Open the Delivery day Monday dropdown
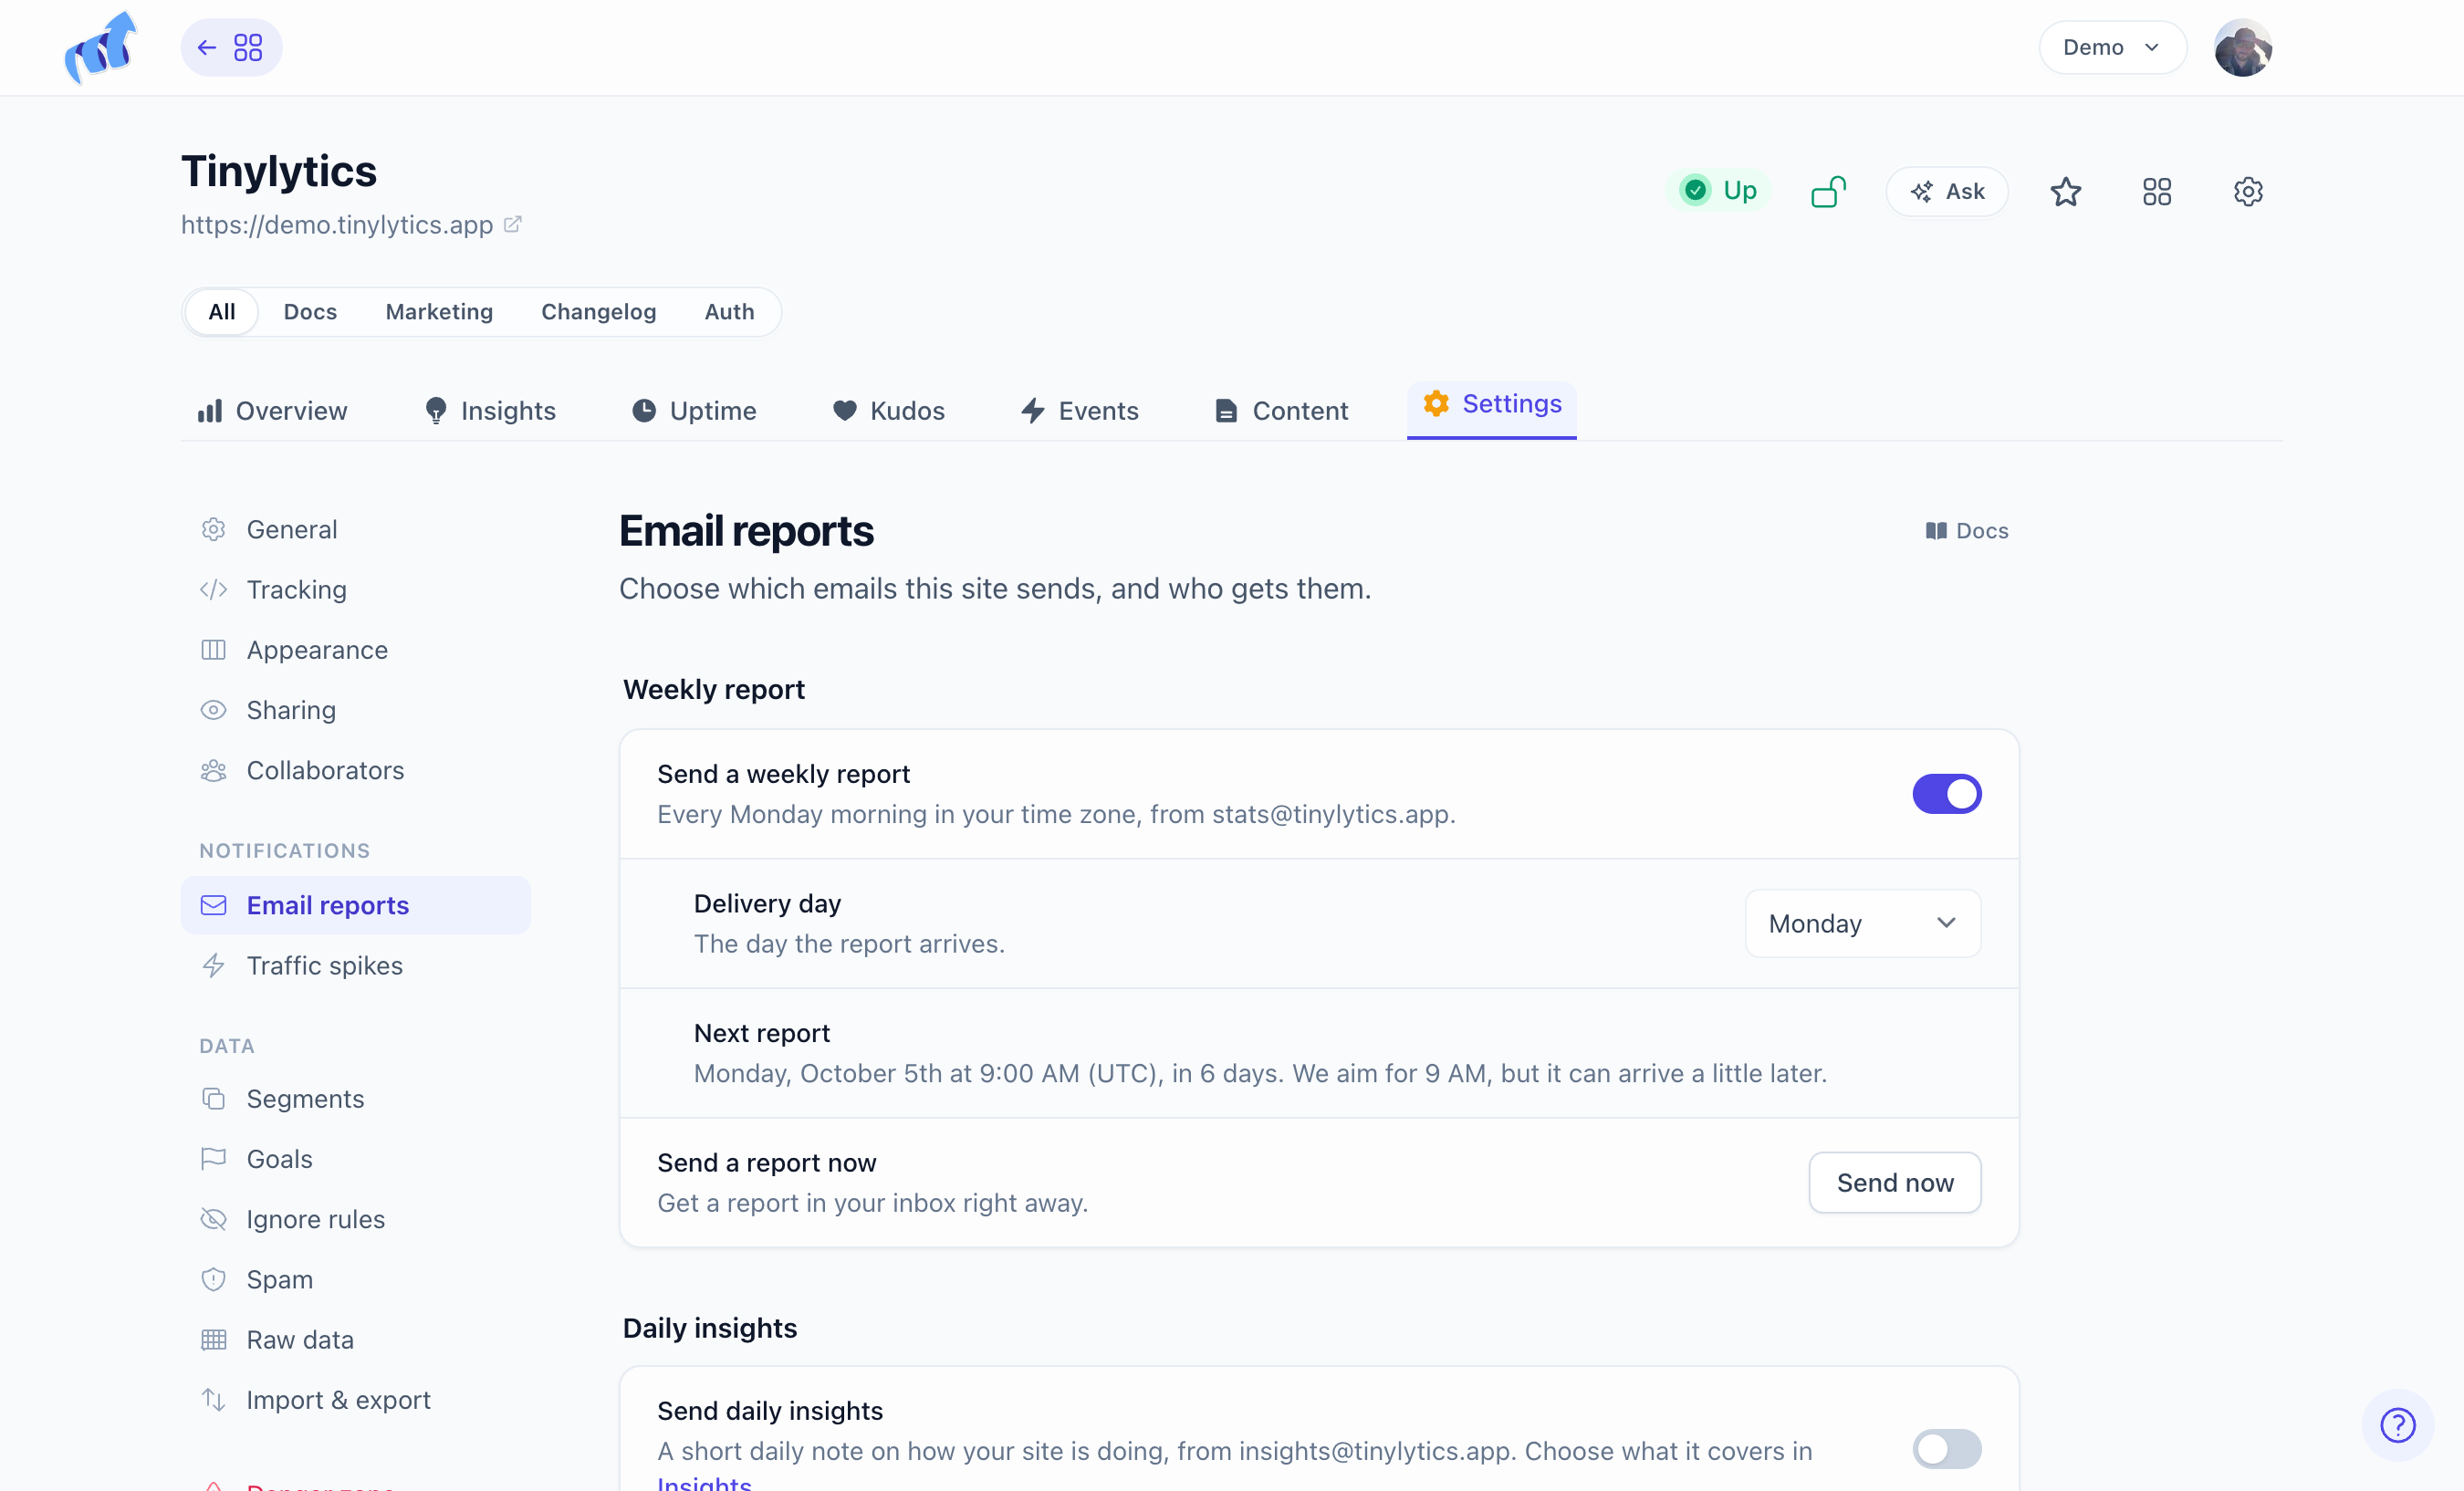This screenshot has width=2464, height=1491. [x=1862, y=923]
